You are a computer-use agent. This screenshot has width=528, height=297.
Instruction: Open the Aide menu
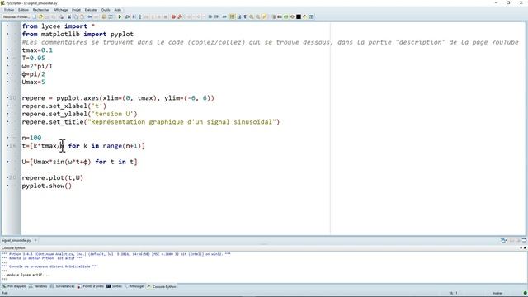click(x=117, y=10)
